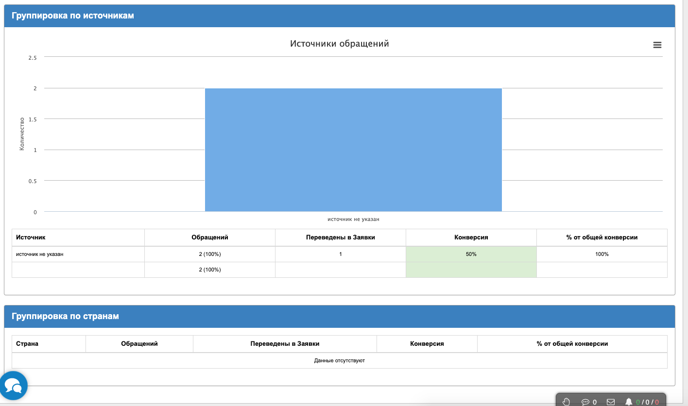Click the green 50% conversion cell
Image resolution: width=688 pixels, height=406 pixels.
pos(471,254)
